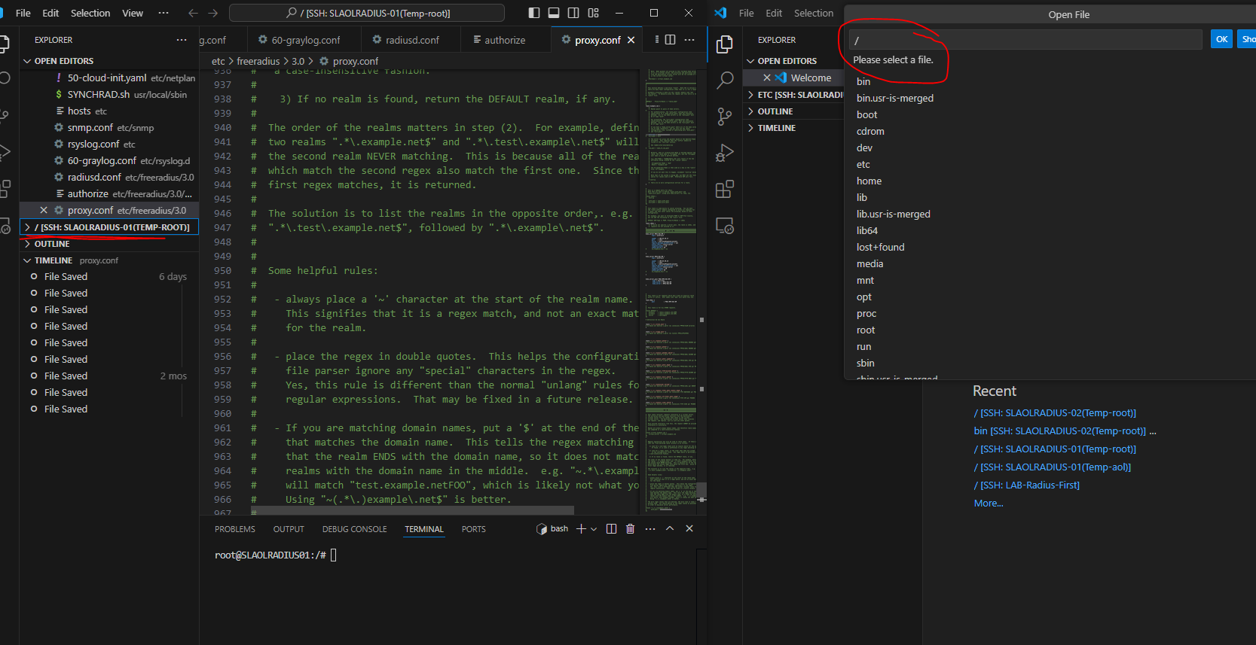Open Edit menu in right window

point(774,13)
